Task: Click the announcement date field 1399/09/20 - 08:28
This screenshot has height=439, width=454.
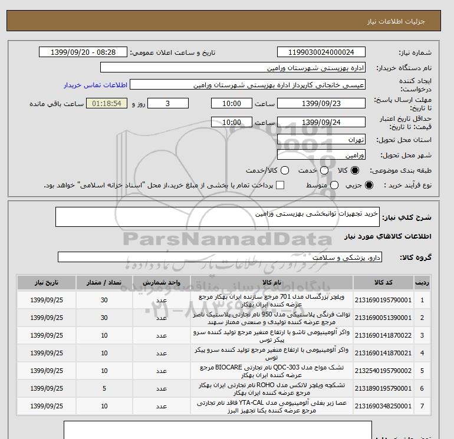Action: (x=83, y=52)
